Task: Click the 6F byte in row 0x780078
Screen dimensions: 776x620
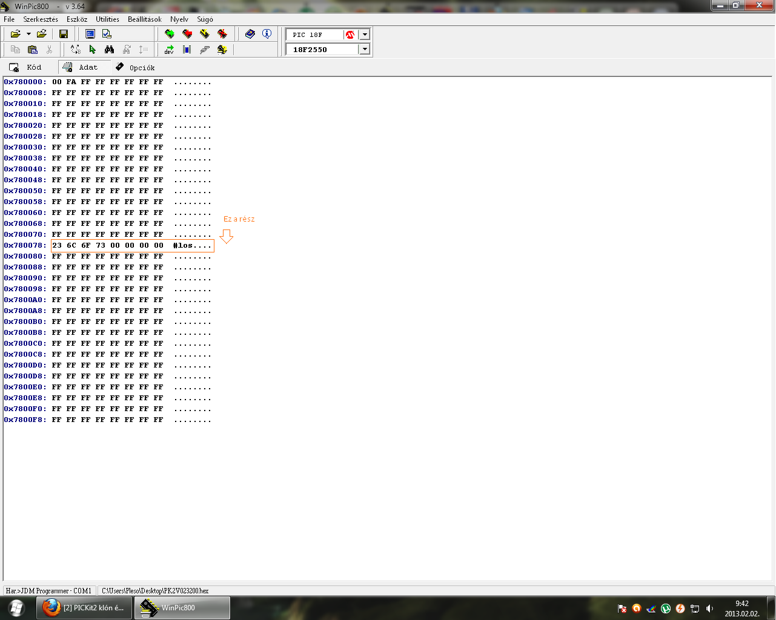Action: click(x=86, y=245)
